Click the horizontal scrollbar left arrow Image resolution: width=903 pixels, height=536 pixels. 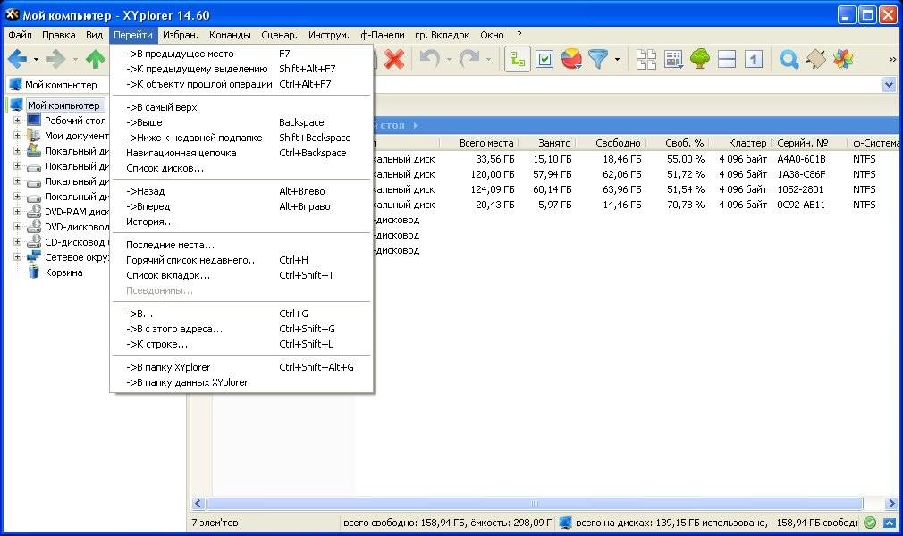pos(198,504)
